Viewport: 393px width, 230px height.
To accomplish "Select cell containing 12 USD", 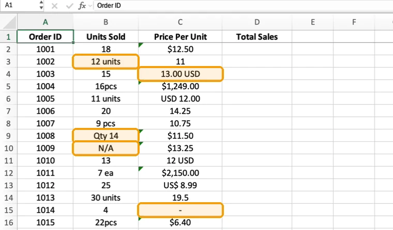I will (180, 160).
